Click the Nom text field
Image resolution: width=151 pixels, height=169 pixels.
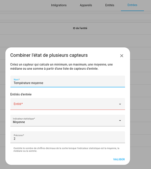(68, 81)
